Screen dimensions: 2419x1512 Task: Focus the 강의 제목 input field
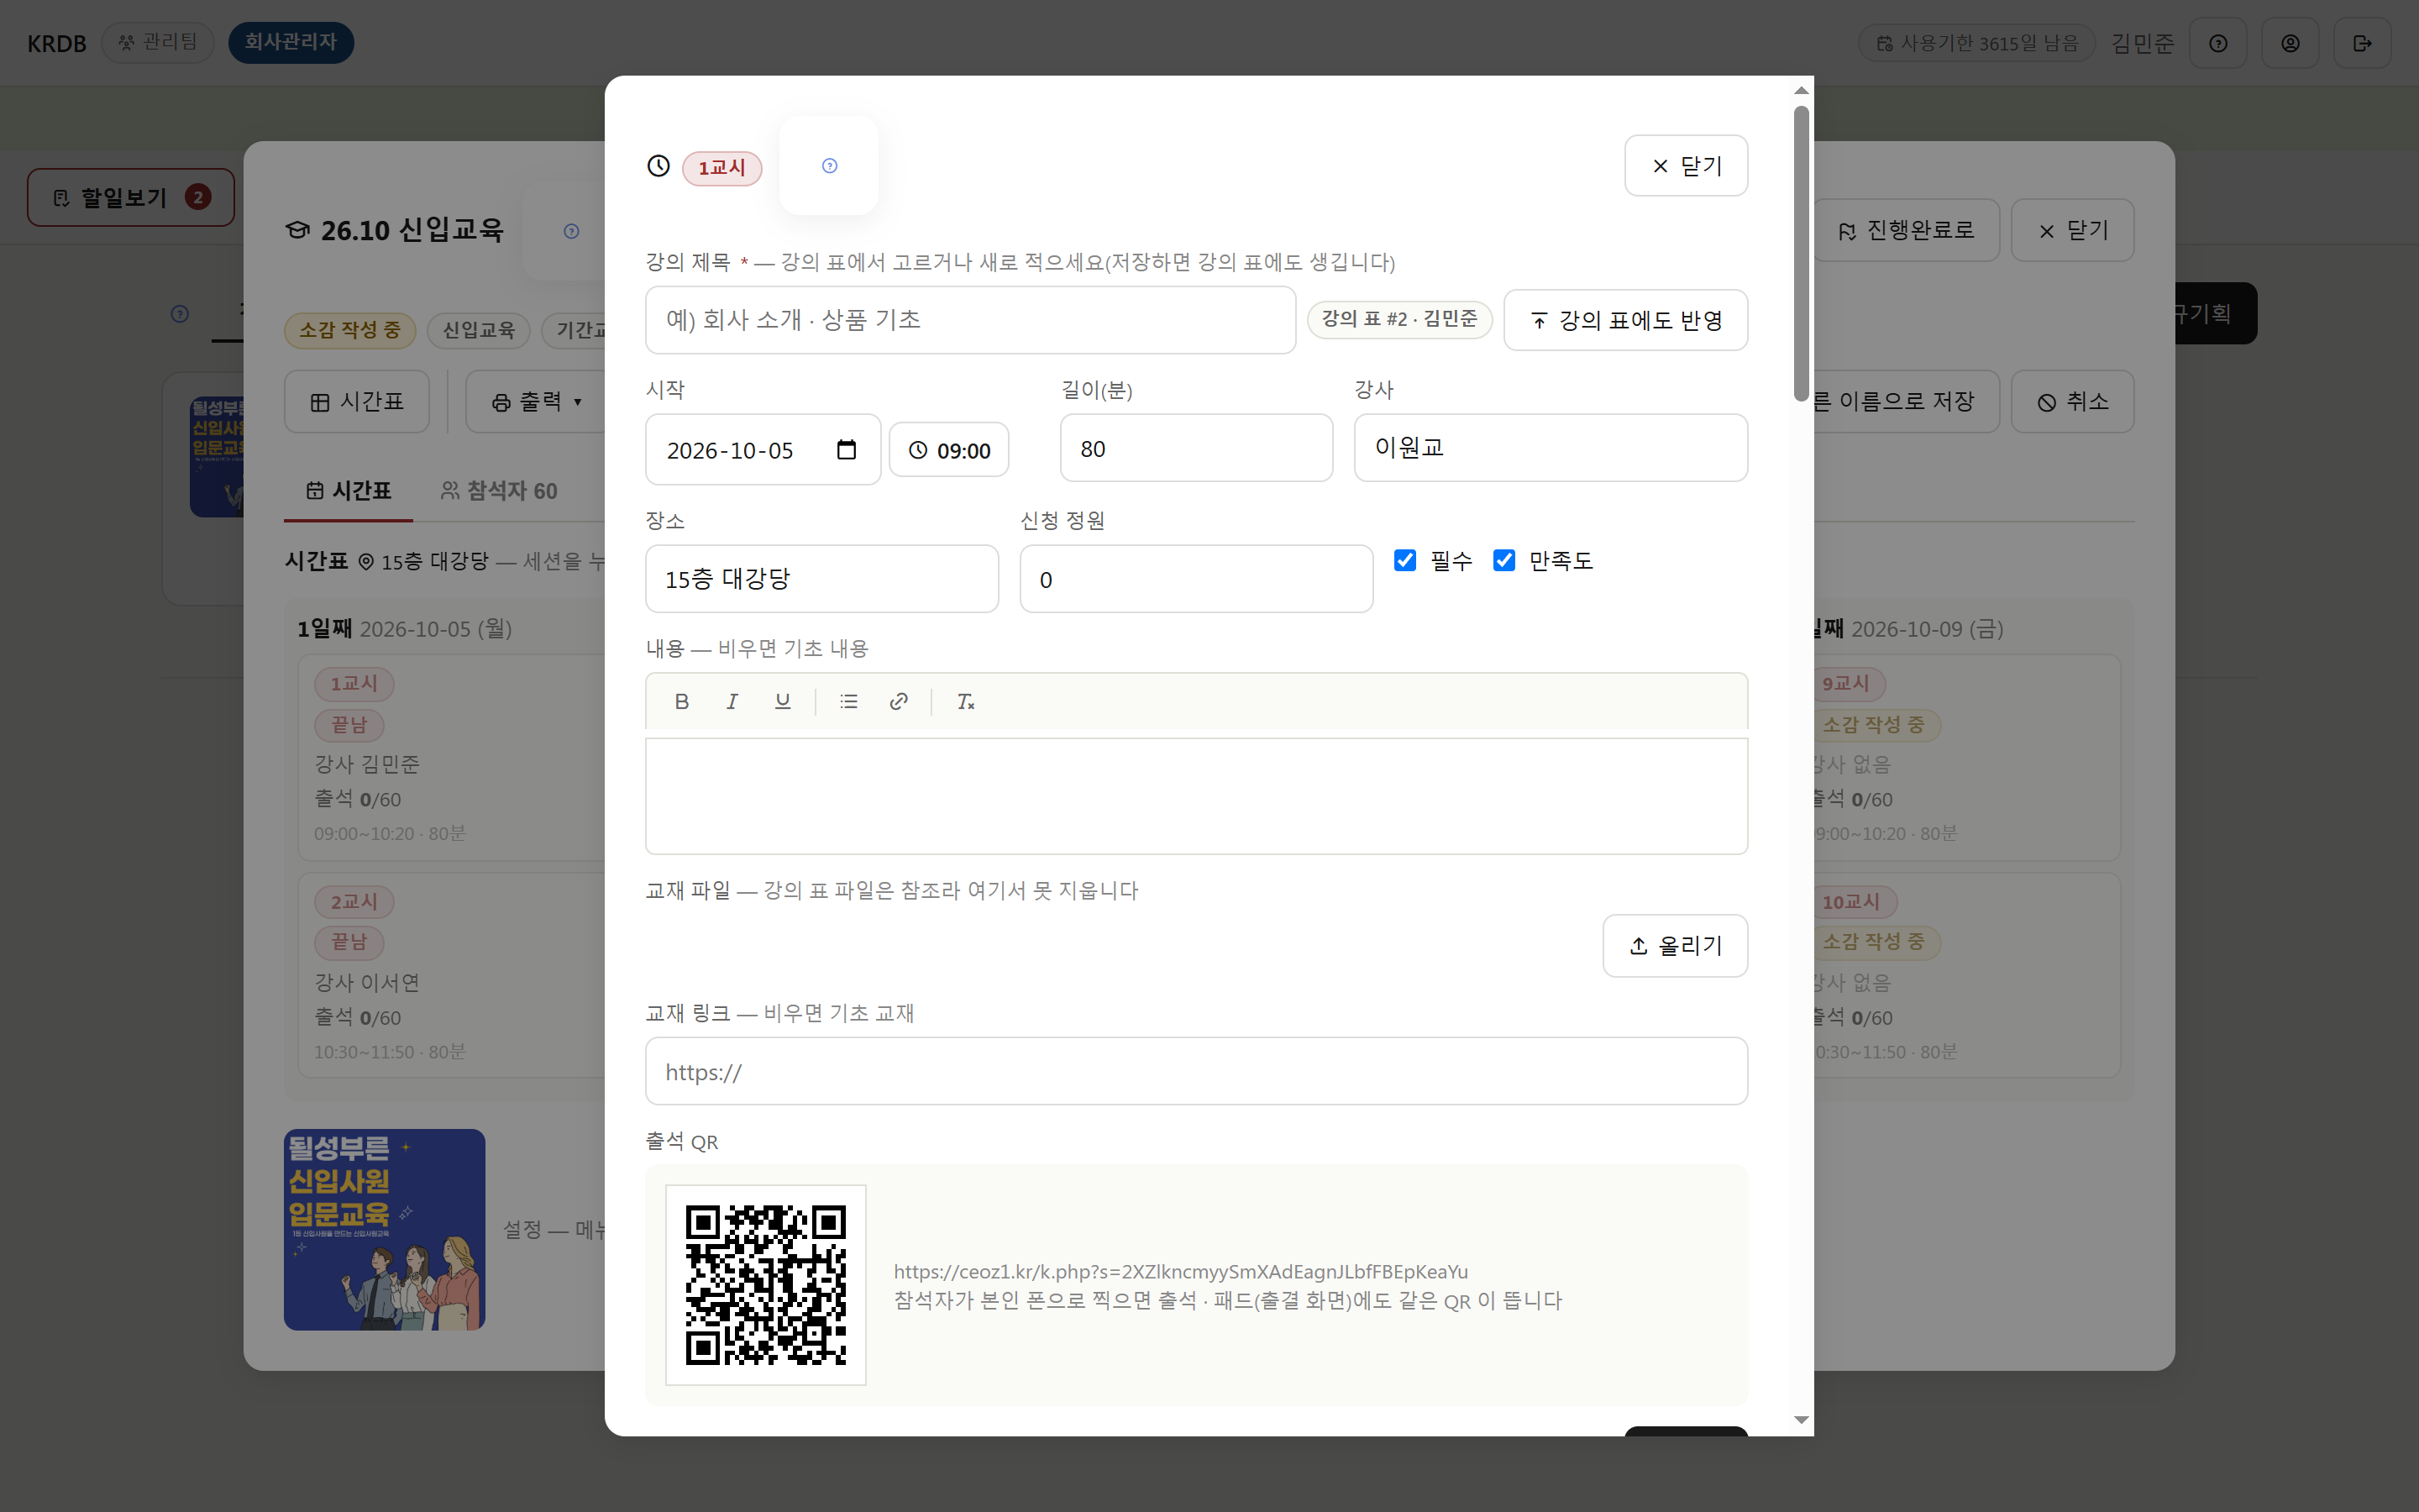971,320
